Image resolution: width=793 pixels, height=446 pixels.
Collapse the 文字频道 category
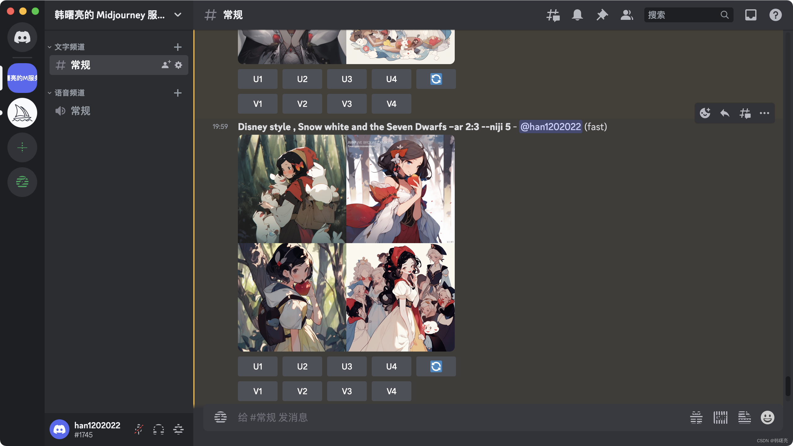point(69,47)
